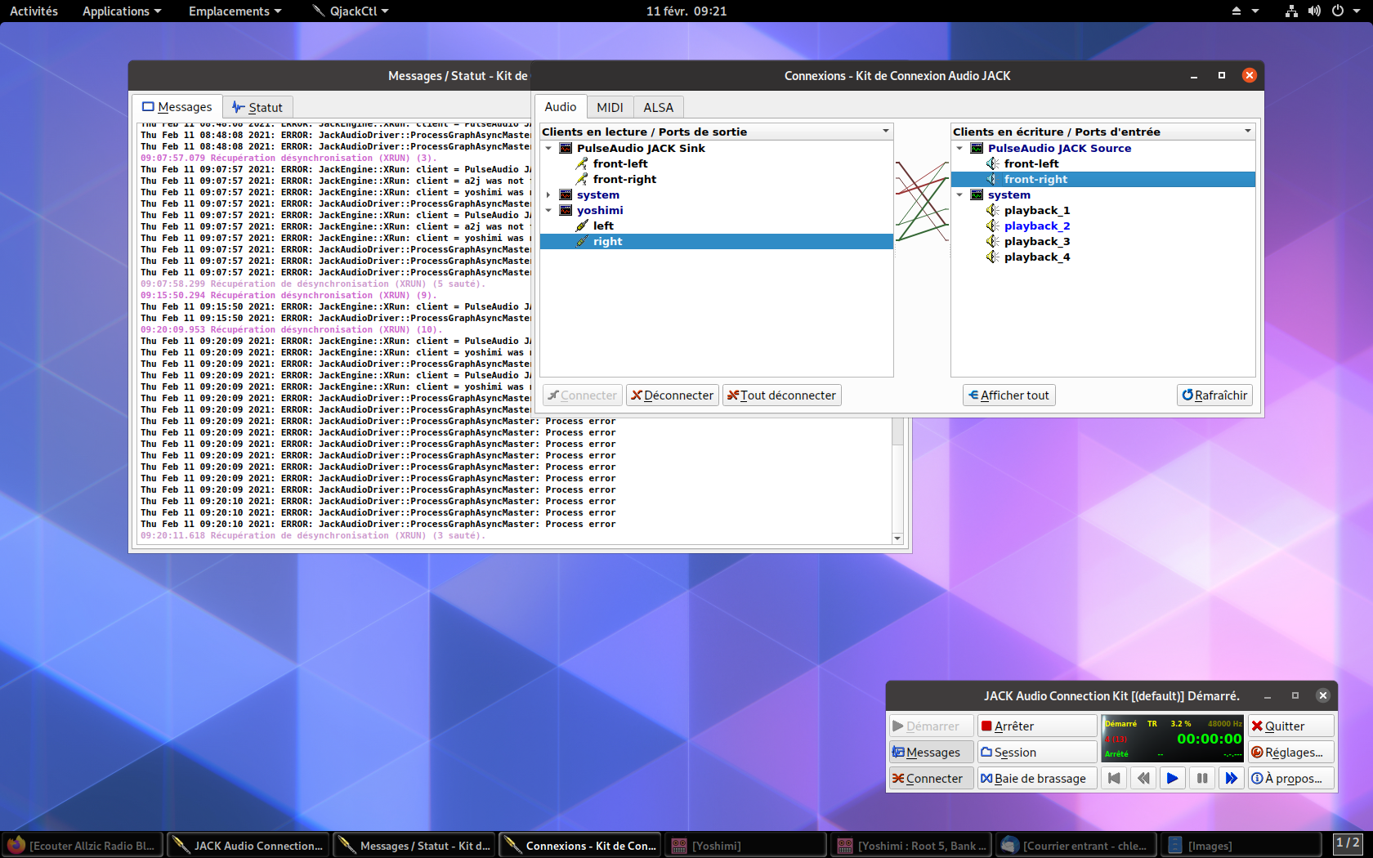Switch to the Statut tab

pos(257,108)
